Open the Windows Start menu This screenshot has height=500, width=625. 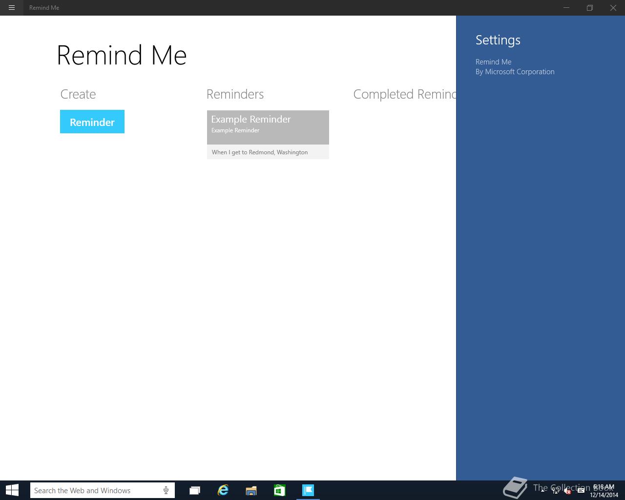[x=12, y=490]
